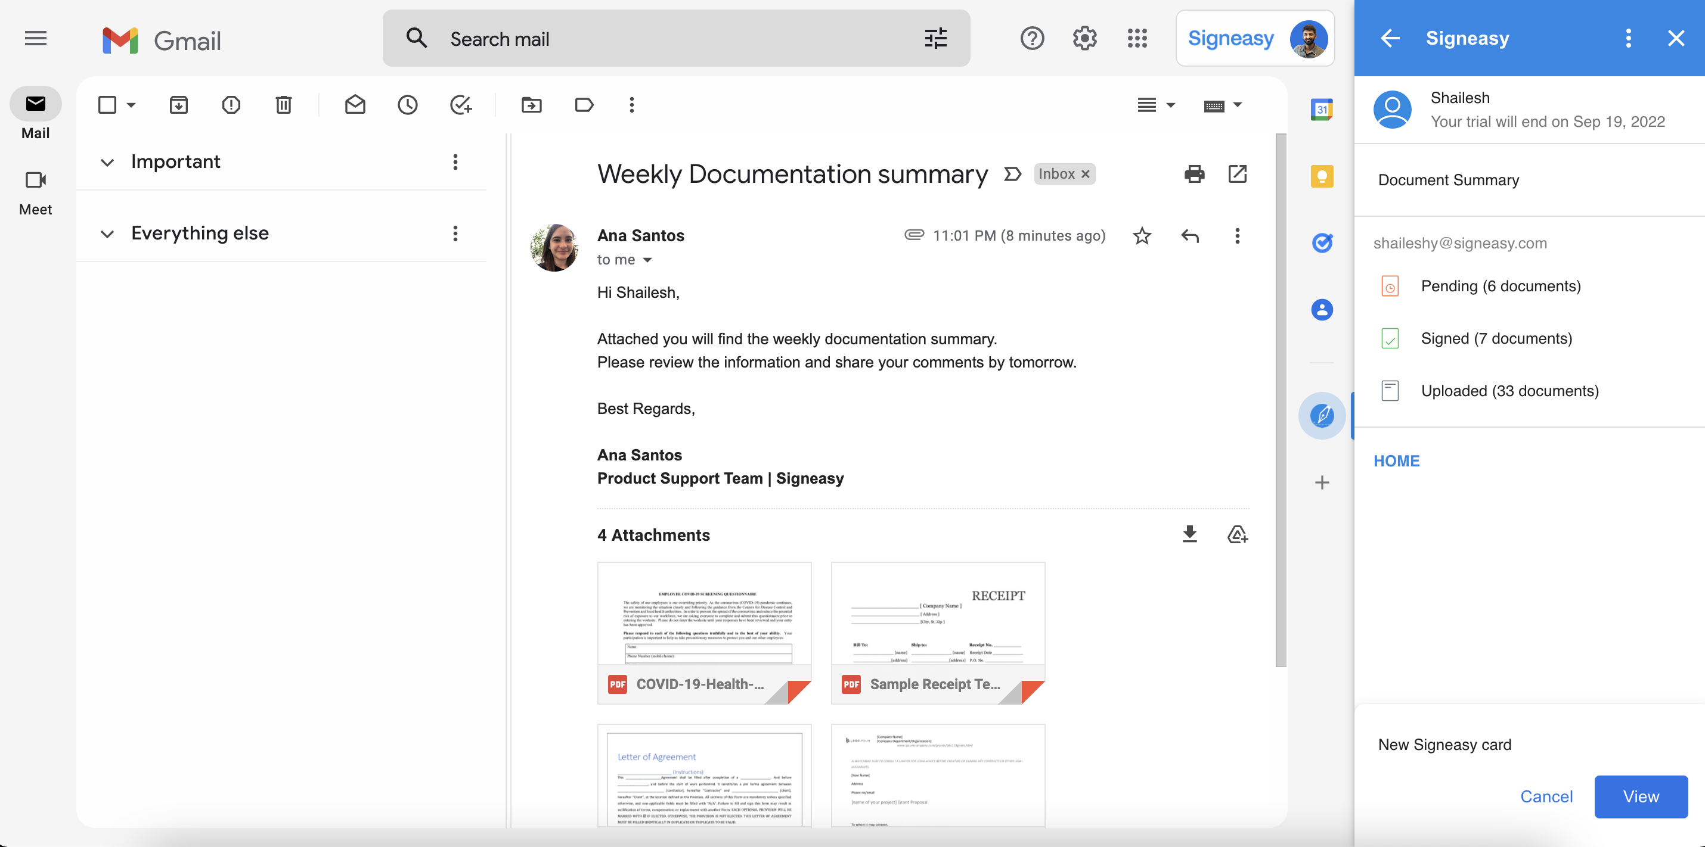Focus the Search mail field

click(x=676, y=38)
